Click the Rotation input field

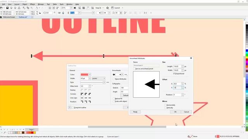(x=177, y=95)
